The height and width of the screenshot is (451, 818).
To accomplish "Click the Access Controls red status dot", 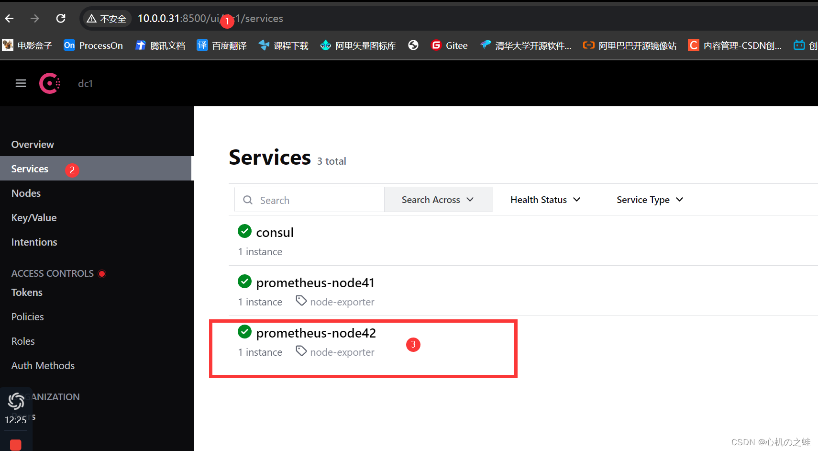I will click(x=102, y=274).
